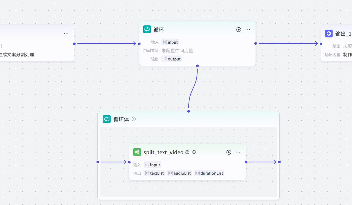Click the 输出内容 label in 输出_1 node

click(333, 55)
